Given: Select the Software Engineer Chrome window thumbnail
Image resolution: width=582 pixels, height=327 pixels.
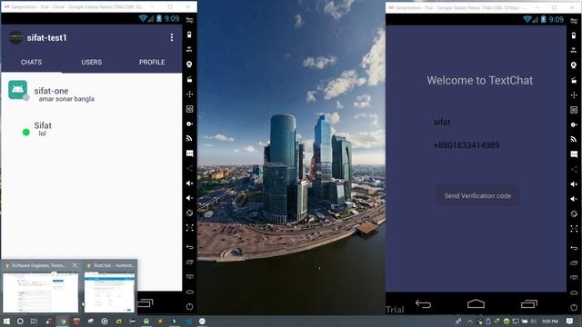Looking at the screenshot, I should pyautogui.click(x=40, y=292).
